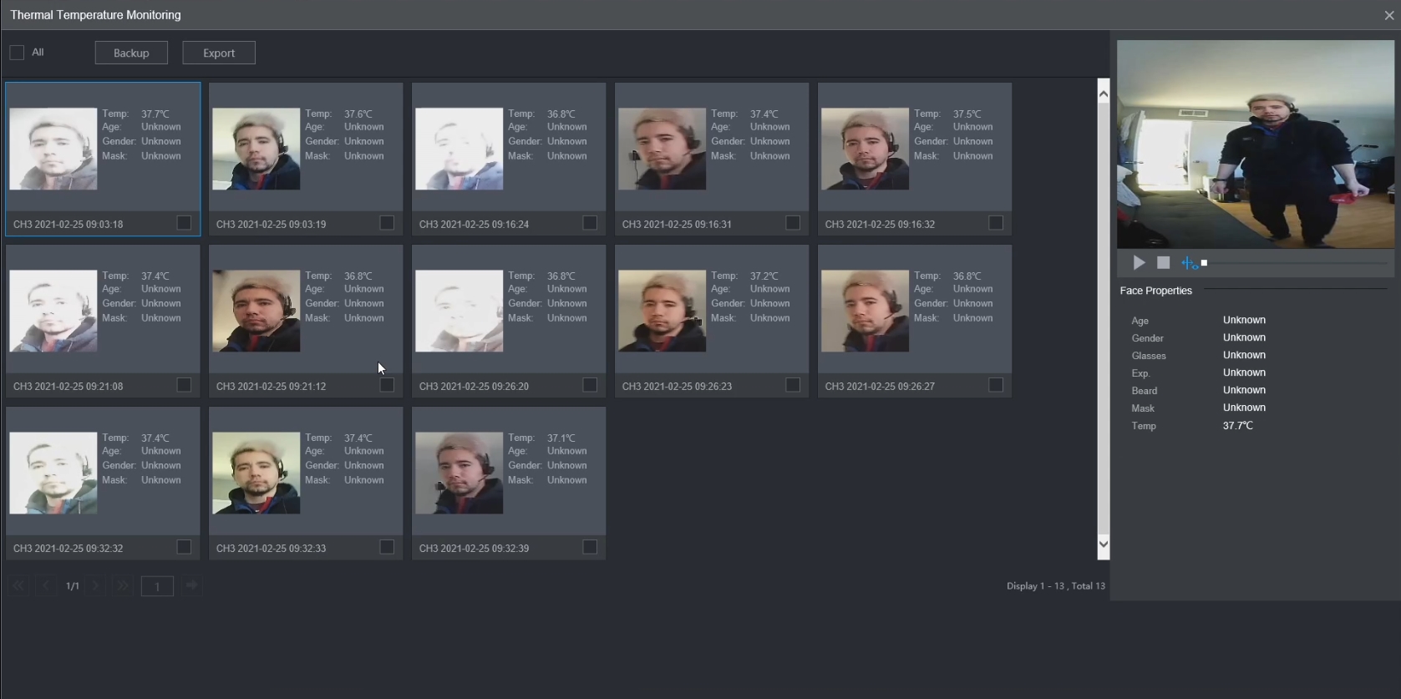Tick the checkbox for capture 09:32:32
Image resolution: width=1401 pixels, height=699 pixels.
click(x=184, y=547)
